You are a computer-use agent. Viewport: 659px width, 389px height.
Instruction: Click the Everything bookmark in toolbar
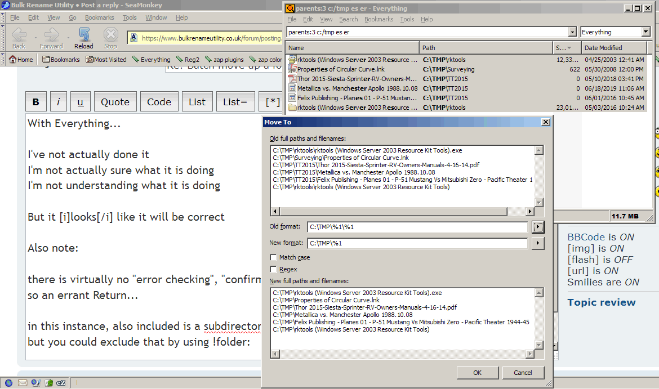point(152,59)
